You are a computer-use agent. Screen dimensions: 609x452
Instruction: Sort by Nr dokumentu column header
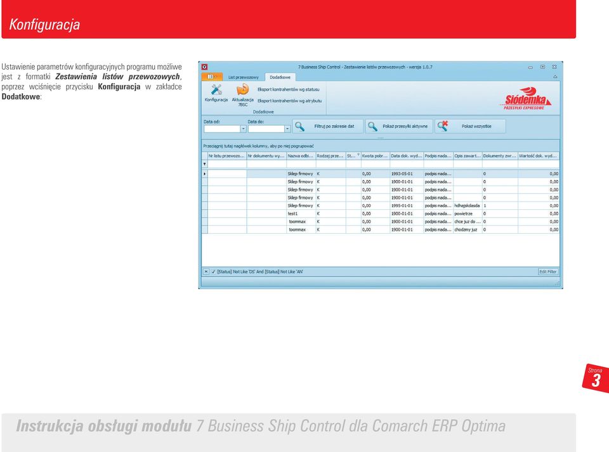pos(266,155)
